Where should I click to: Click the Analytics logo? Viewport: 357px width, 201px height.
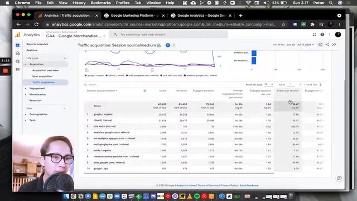(17, 35)
